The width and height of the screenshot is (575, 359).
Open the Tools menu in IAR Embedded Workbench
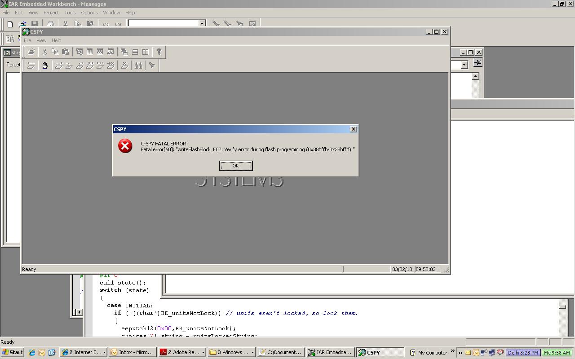point(70,13)
